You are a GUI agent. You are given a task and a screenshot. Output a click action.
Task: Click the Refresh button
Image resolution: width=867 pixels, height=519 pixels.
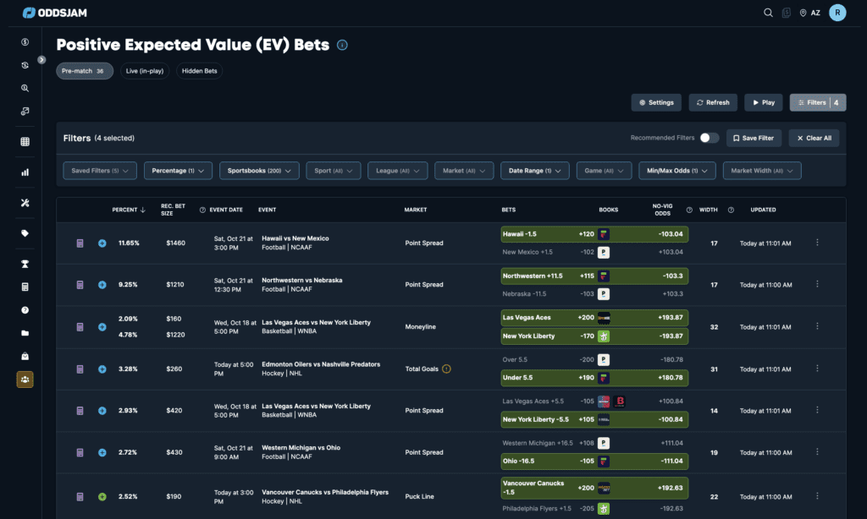pyautogui.click(x=713, y=102)
